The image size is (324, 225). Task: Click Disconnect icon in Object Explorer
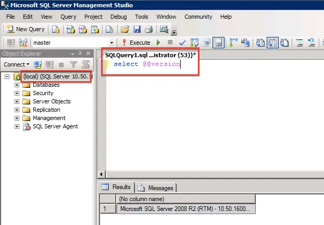[x=49, y=65]
